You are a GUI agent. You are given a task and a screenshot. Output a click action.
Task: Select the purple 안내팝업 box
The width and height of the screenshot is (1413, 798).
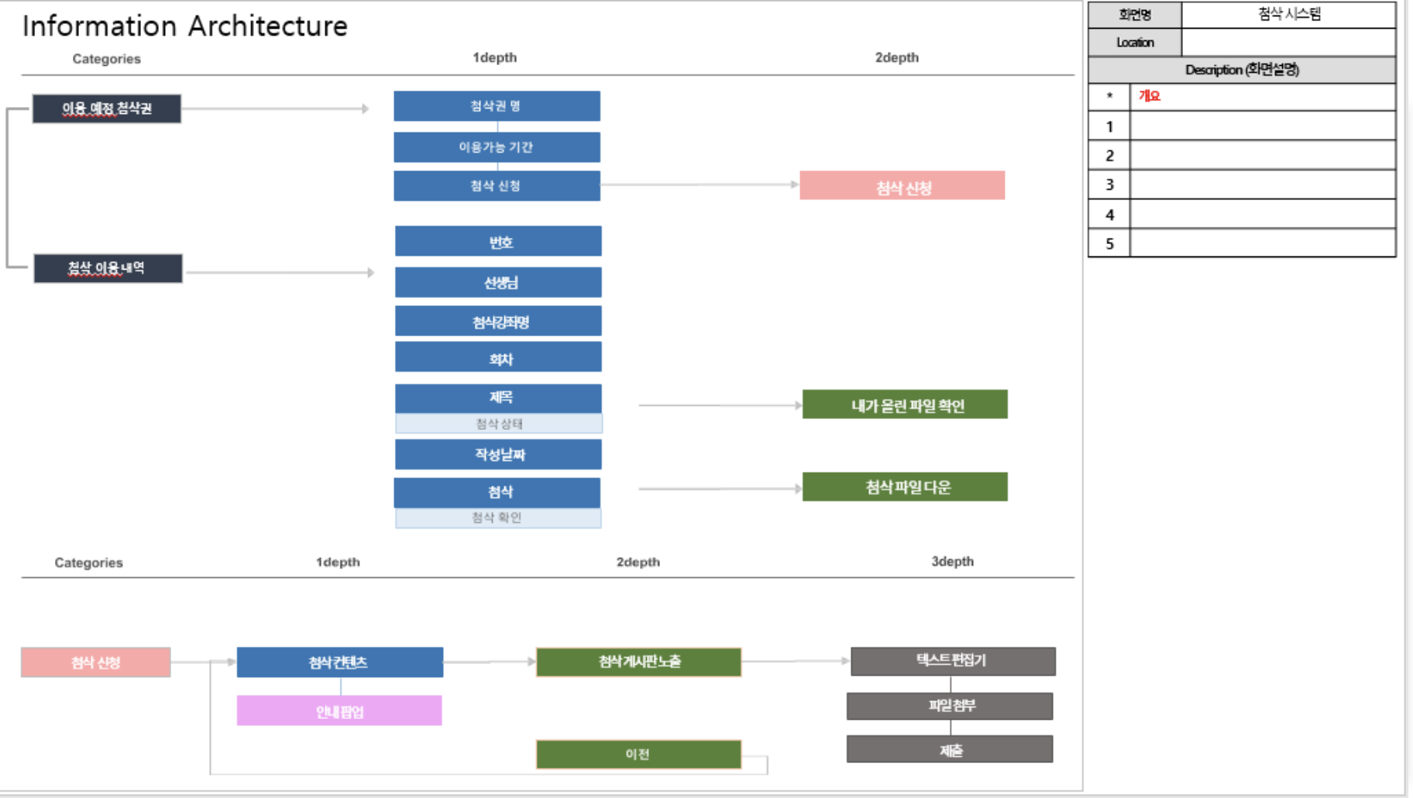click(339, 711)
